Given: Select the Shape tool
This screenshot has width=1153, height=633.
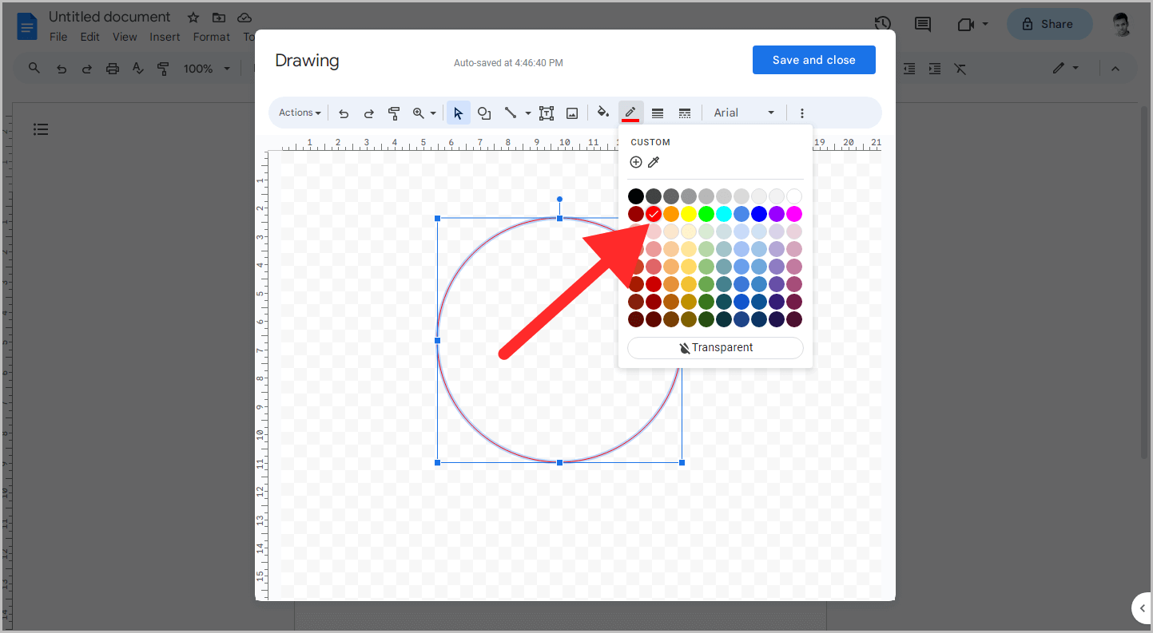Looking at the screenshot, I should 484,113.
